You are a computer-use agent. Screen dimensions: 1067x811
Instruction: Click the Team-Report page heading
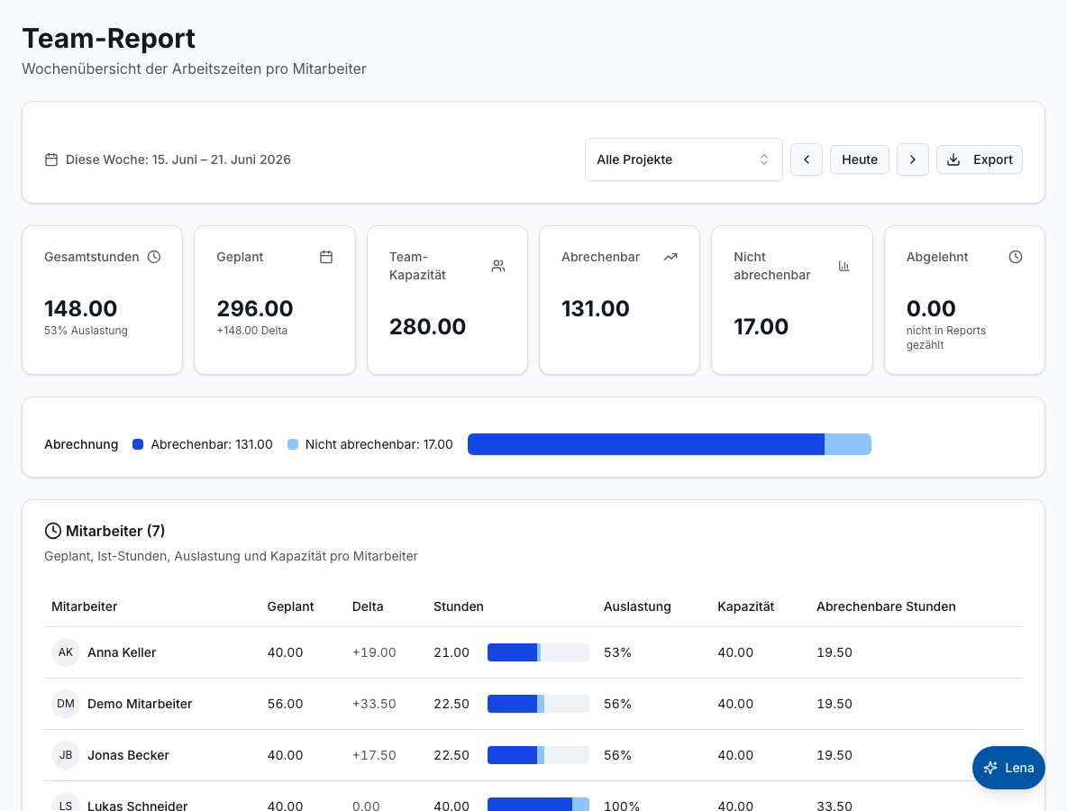click(109, 38)
